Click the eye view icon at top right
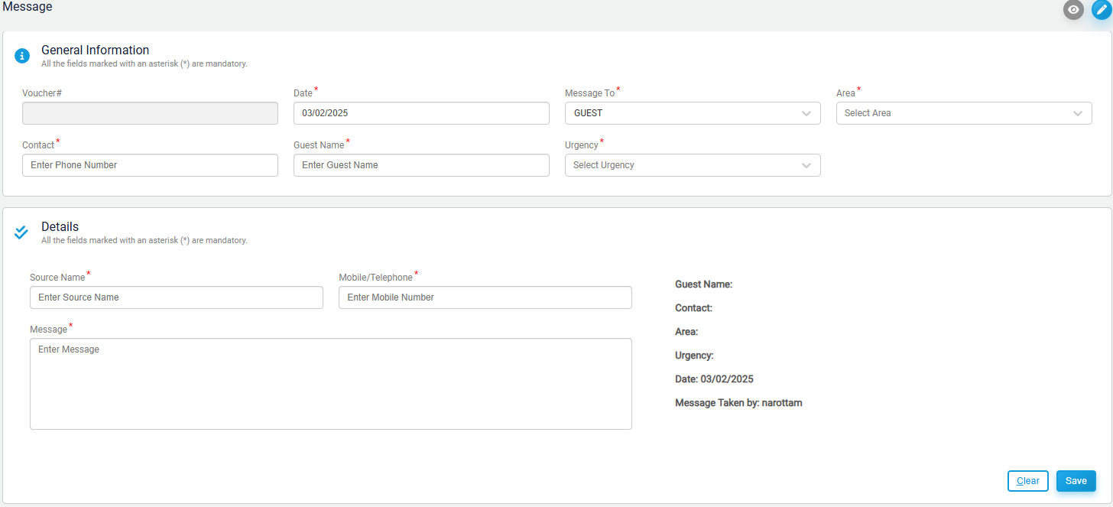The image size is (1113, 507). pyautogui.click(x=1073, y=9)
